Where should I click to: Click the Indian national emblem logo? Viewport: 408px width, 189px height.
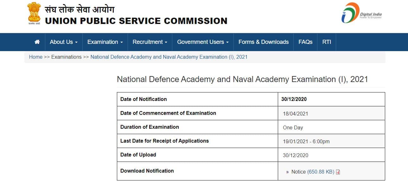click(34, 14)
